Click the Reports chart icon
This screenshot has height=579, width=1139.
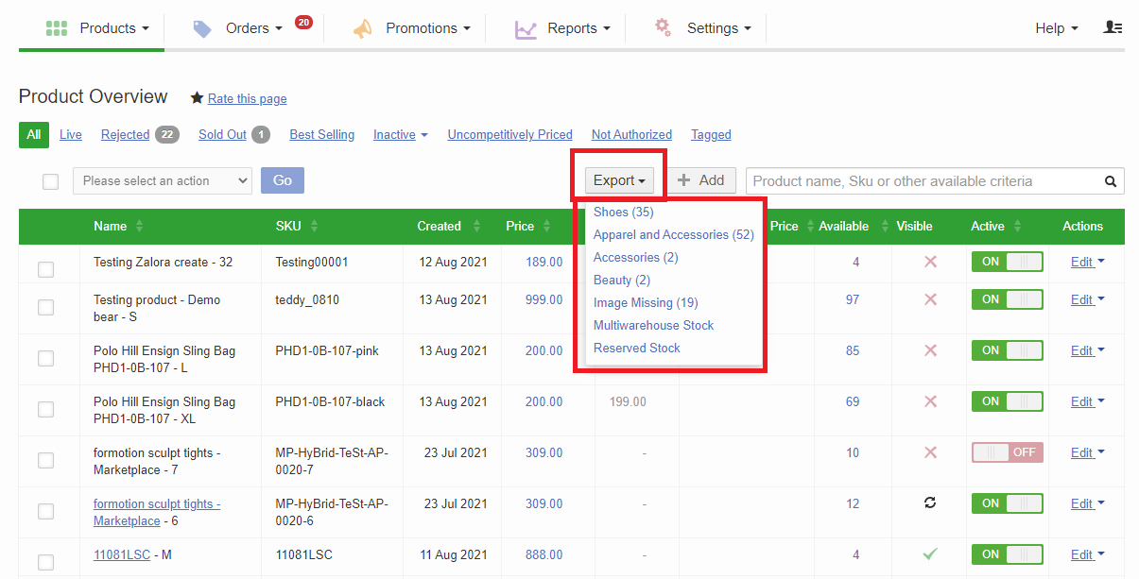526,28
